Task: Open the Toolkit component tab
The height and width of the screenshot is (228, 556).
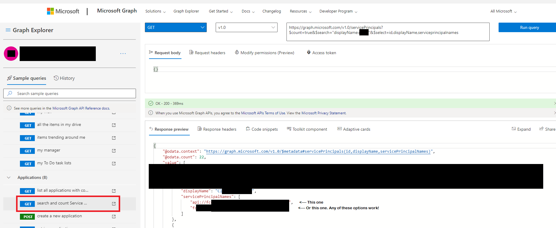Action: pos(307,129)
